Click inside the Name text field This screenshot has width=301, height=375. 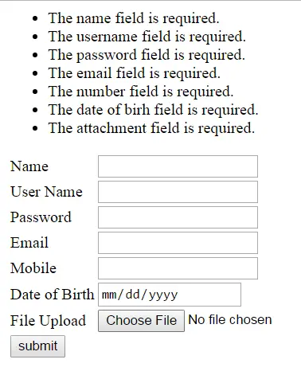point(178,166)
